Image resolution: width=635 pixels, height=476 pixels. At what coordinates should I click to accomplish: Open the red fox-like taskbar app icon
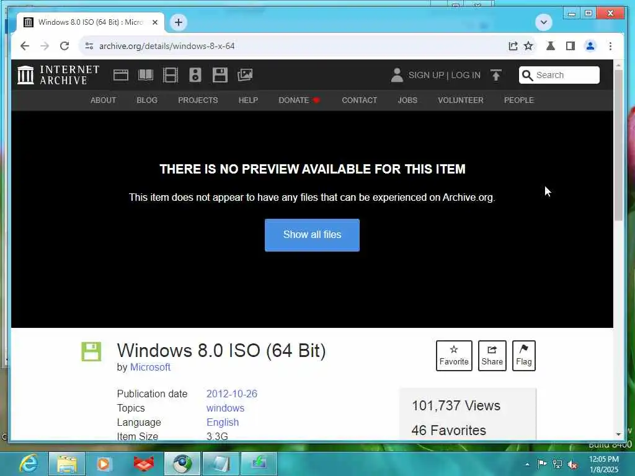pos(144,464)
